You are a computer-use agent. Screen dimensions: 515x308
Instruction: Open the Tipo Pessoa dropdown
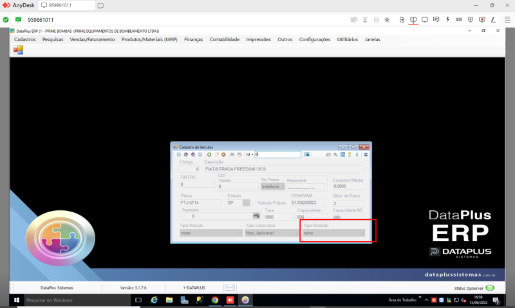[x=272, y=186]
